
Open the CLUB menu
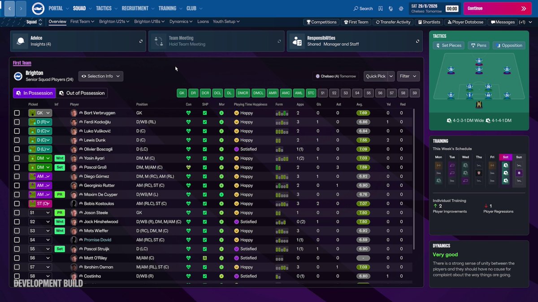193,9
